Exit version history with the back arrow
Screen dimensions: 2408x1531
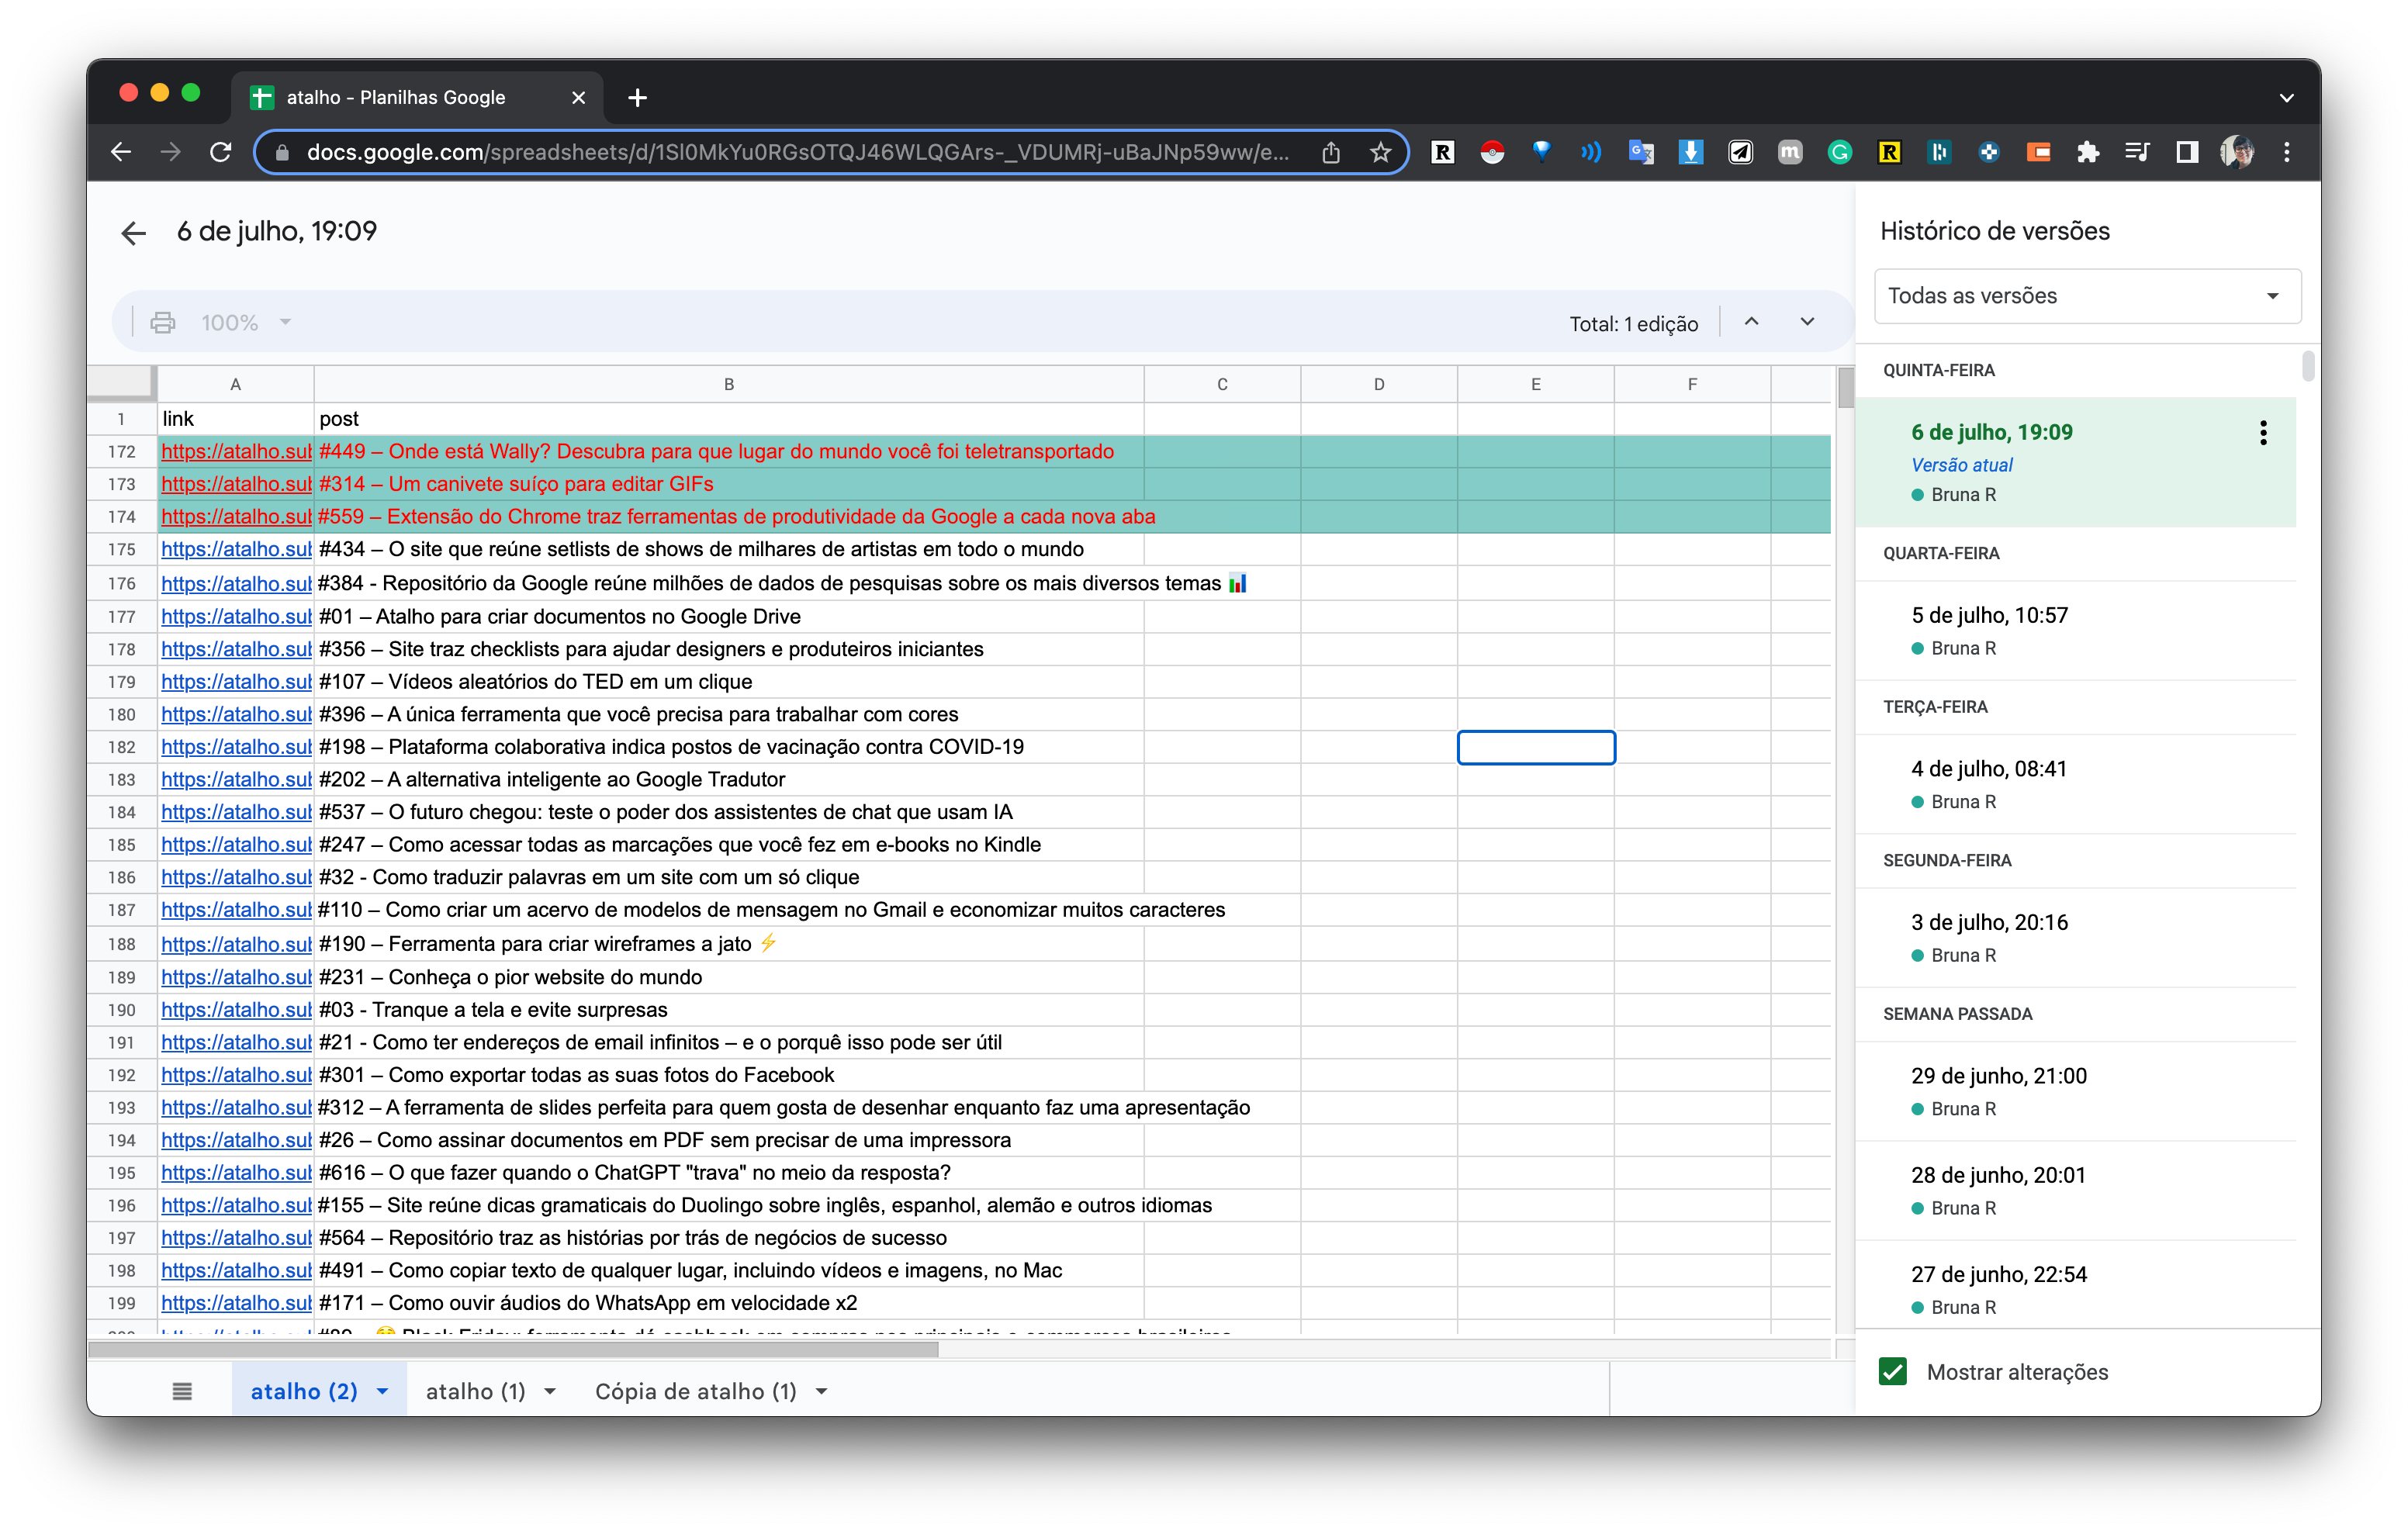pos(133,233)
